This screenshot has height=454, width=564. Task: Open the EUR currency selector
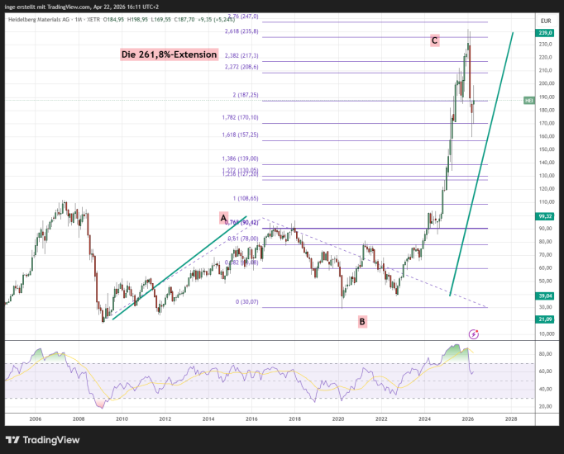[545, 21]
